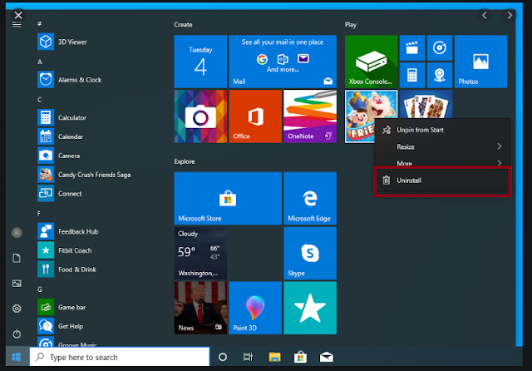Go to previous image with left arrow

(485, 15)
